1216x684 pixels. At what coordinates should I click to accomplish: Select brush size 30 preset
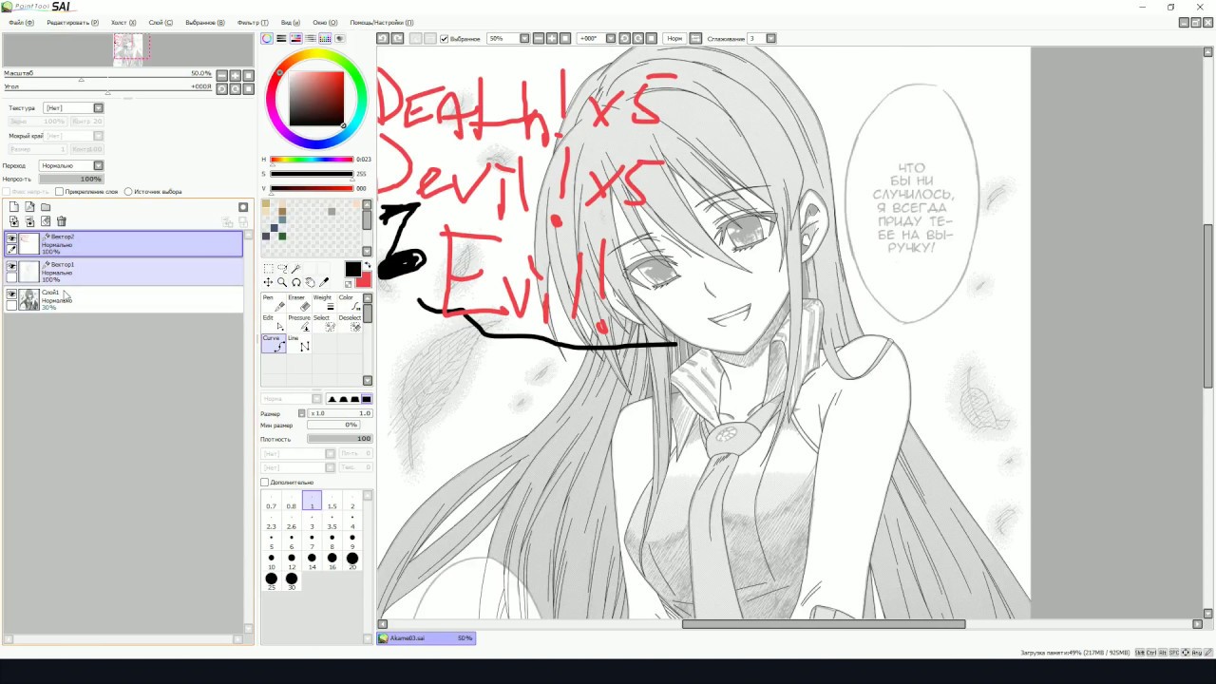pos(292,580)
